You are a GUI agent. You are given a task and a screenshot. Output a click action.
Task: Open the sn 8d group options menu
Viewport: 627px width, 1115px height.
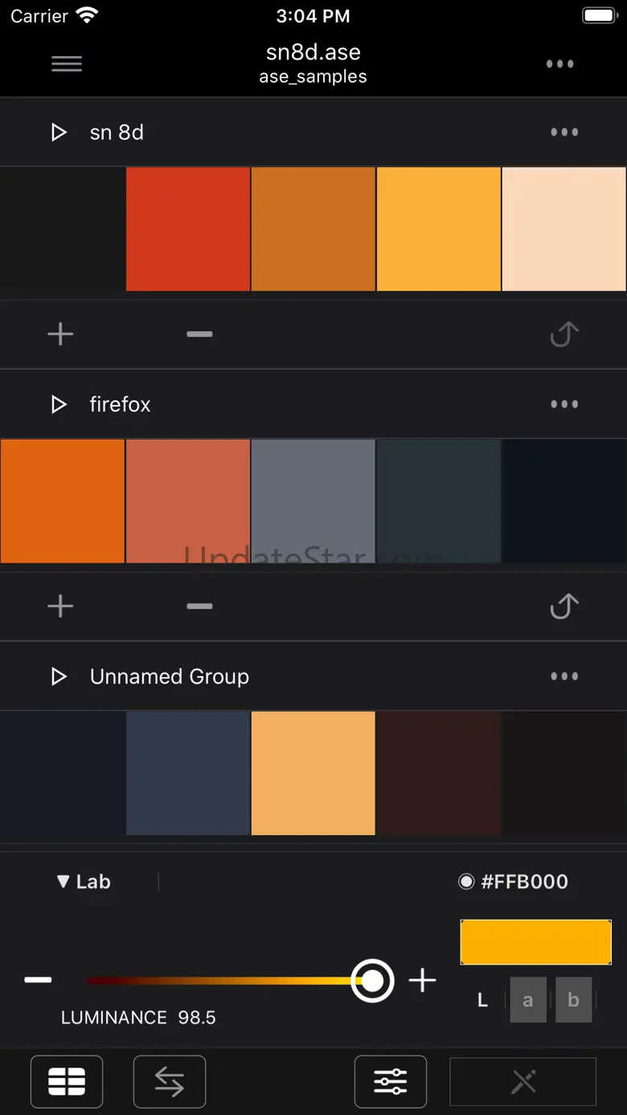coord(563,133)
